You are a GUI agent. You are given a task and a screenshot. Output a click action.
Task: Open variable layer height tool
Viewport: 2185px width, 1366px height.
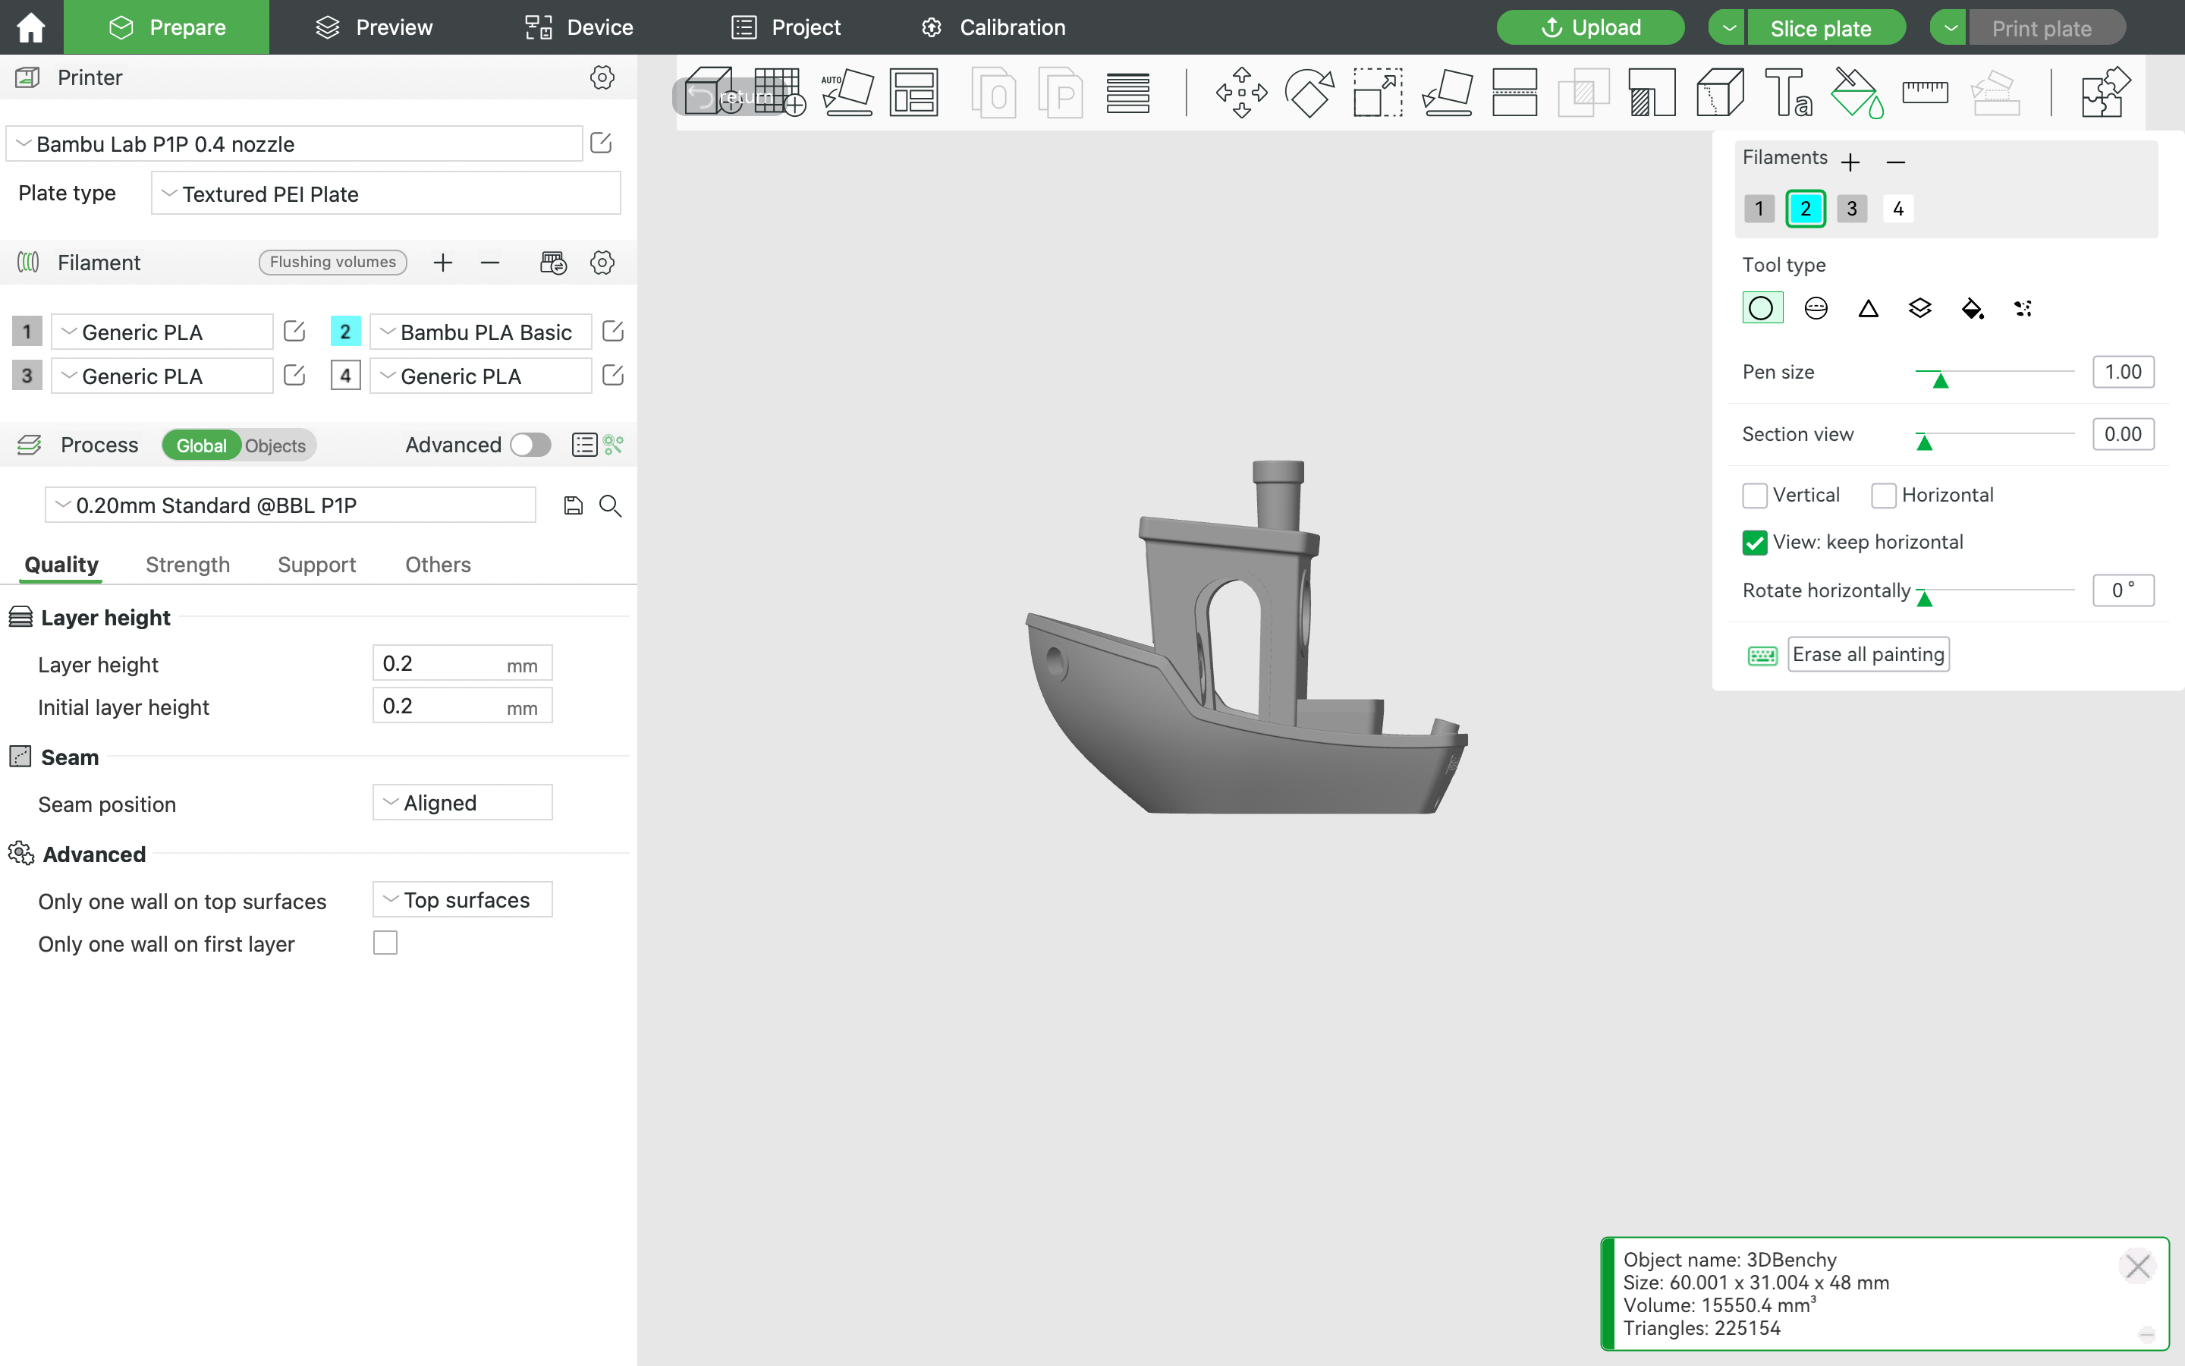[1127, 92]
